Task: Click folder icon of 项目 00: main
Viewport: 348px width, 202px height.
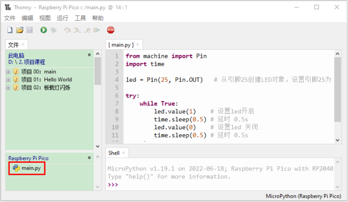Action: click(16, 72)
